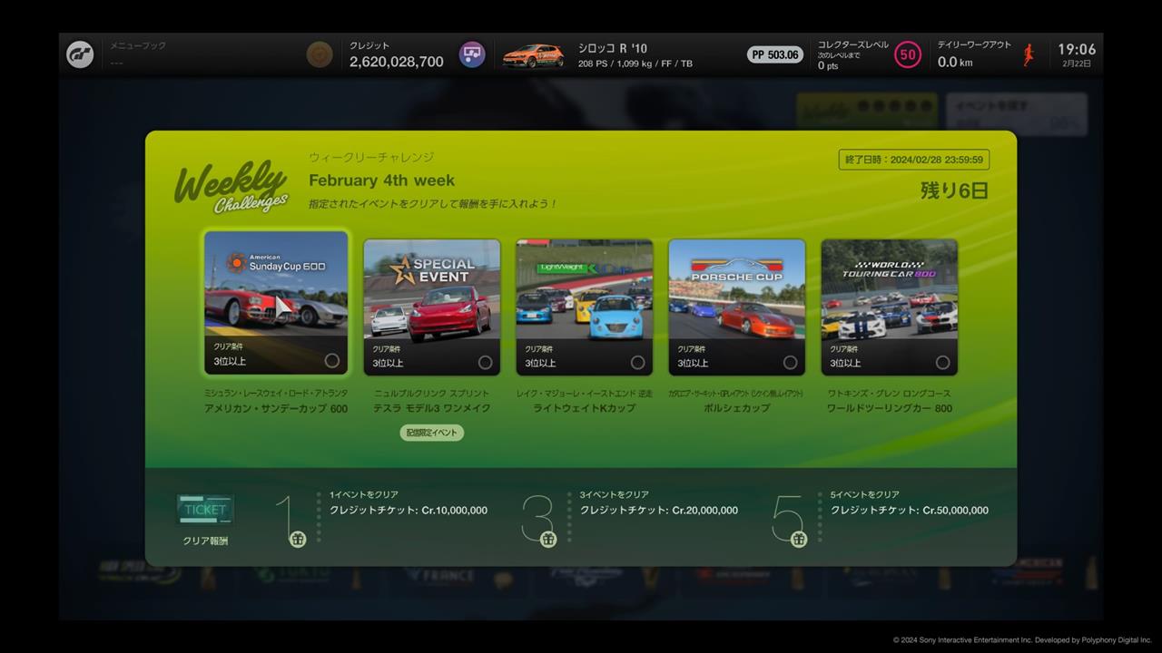Screen dimensions: 1162x653
Task: Click completion circle on American Sunday Cup card
Action: point(332,361)
